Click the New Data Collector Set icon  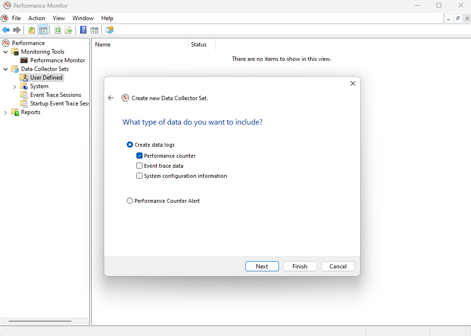click(x=109, y=30)
